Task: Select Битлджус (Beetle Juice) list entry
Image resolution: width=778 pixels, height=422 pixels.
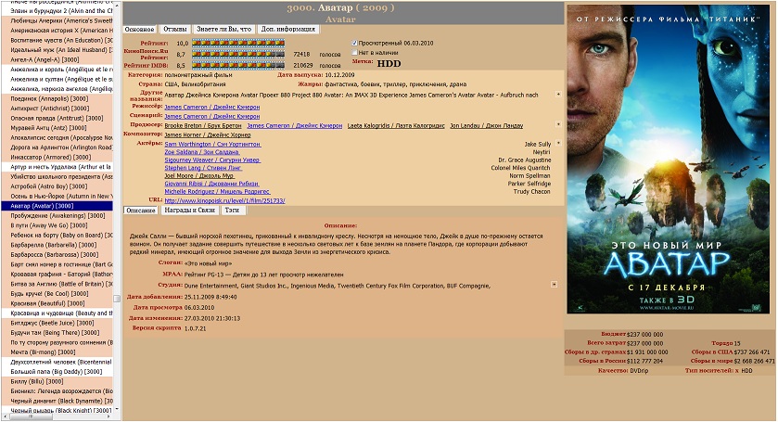Action: click(x=57, y=323)
